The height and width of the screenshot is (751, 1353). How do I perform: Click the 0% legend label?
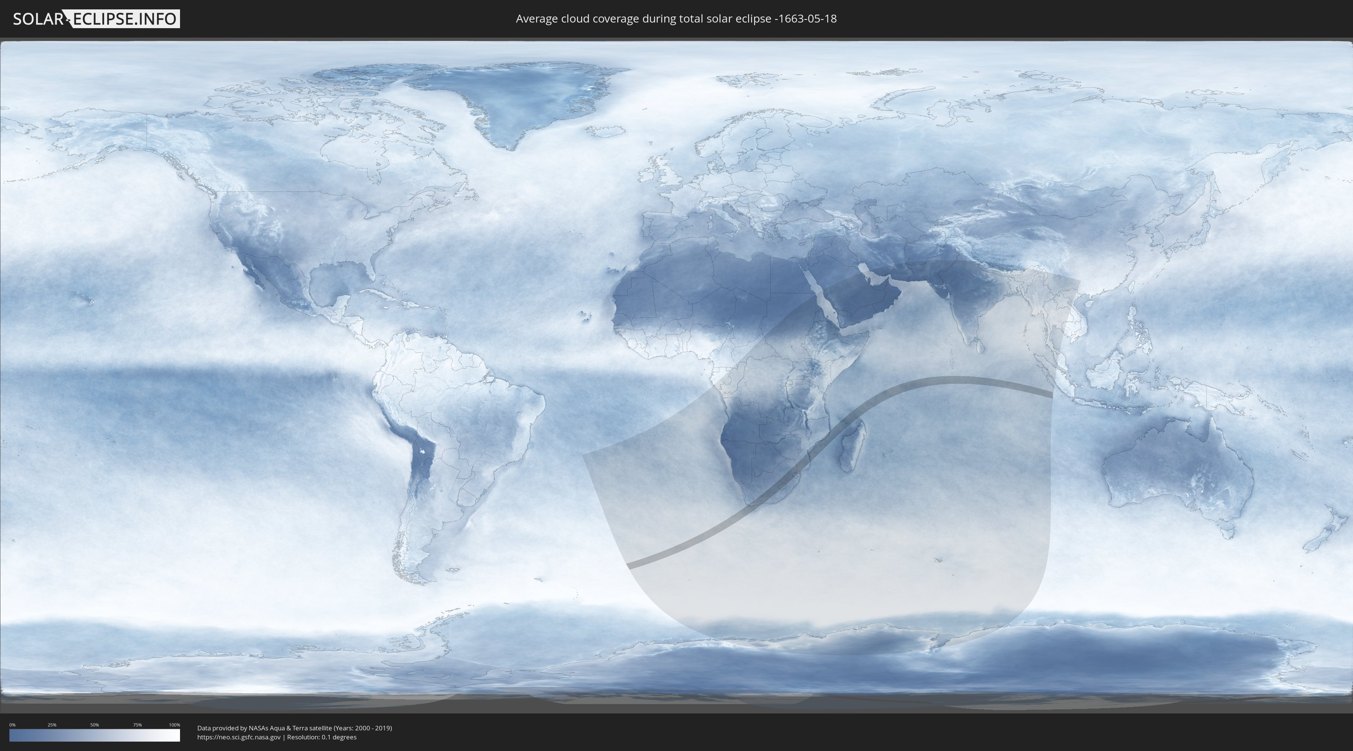pos(13,725)
